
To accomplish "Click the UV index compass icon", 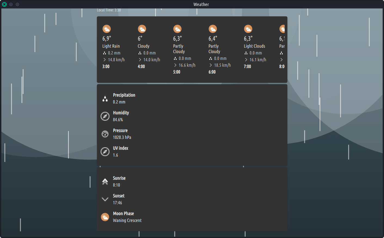I will pos(105,152).
